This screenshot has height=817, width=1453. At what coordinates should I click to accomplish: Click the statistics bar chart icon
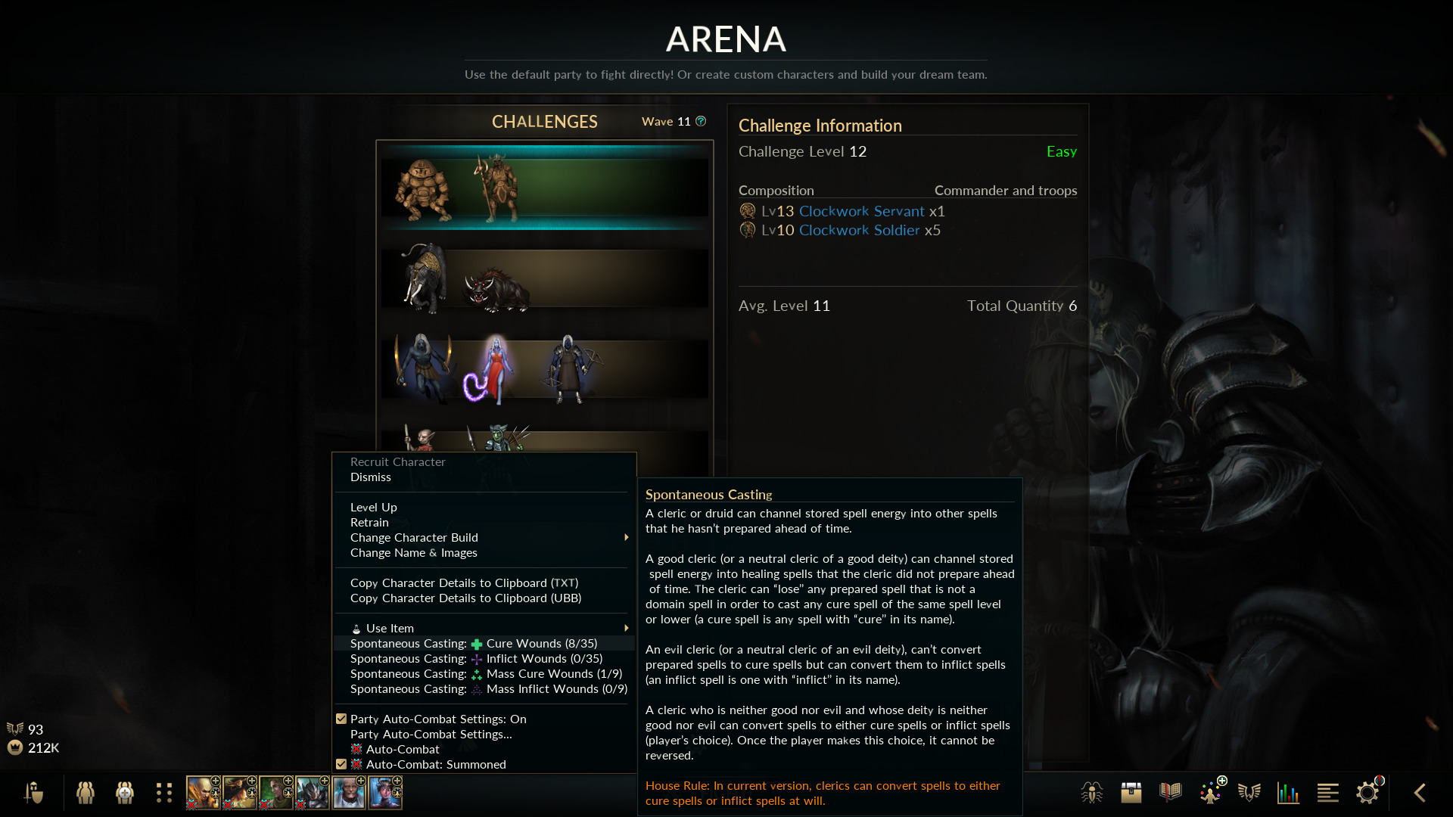(x=1288, y=793)
